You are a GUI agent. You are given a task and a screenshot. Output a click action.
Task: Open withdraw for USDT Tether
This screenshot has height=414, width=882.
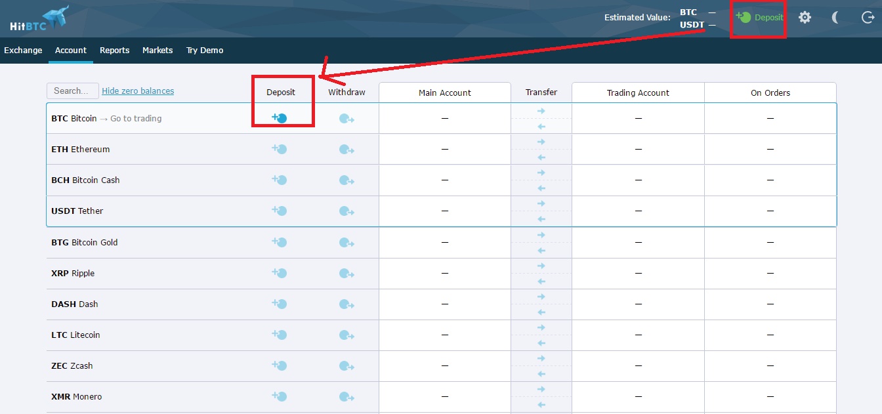(346, 211)
